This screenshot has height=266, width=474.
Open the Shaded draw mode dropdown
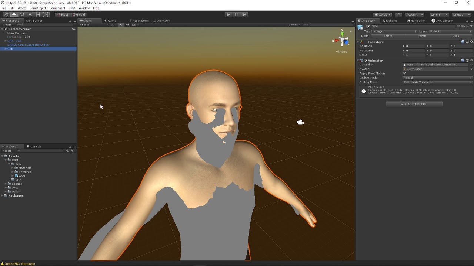point(85,25)
